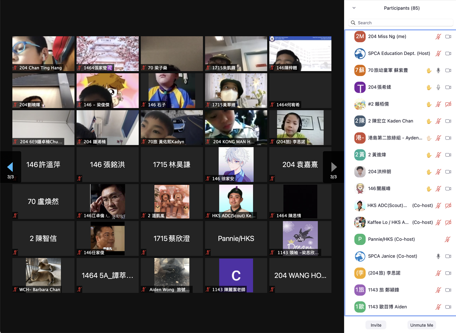Click the SPCA Education Dept. host avatar
The image size is (456, 333).
(360, 54)
